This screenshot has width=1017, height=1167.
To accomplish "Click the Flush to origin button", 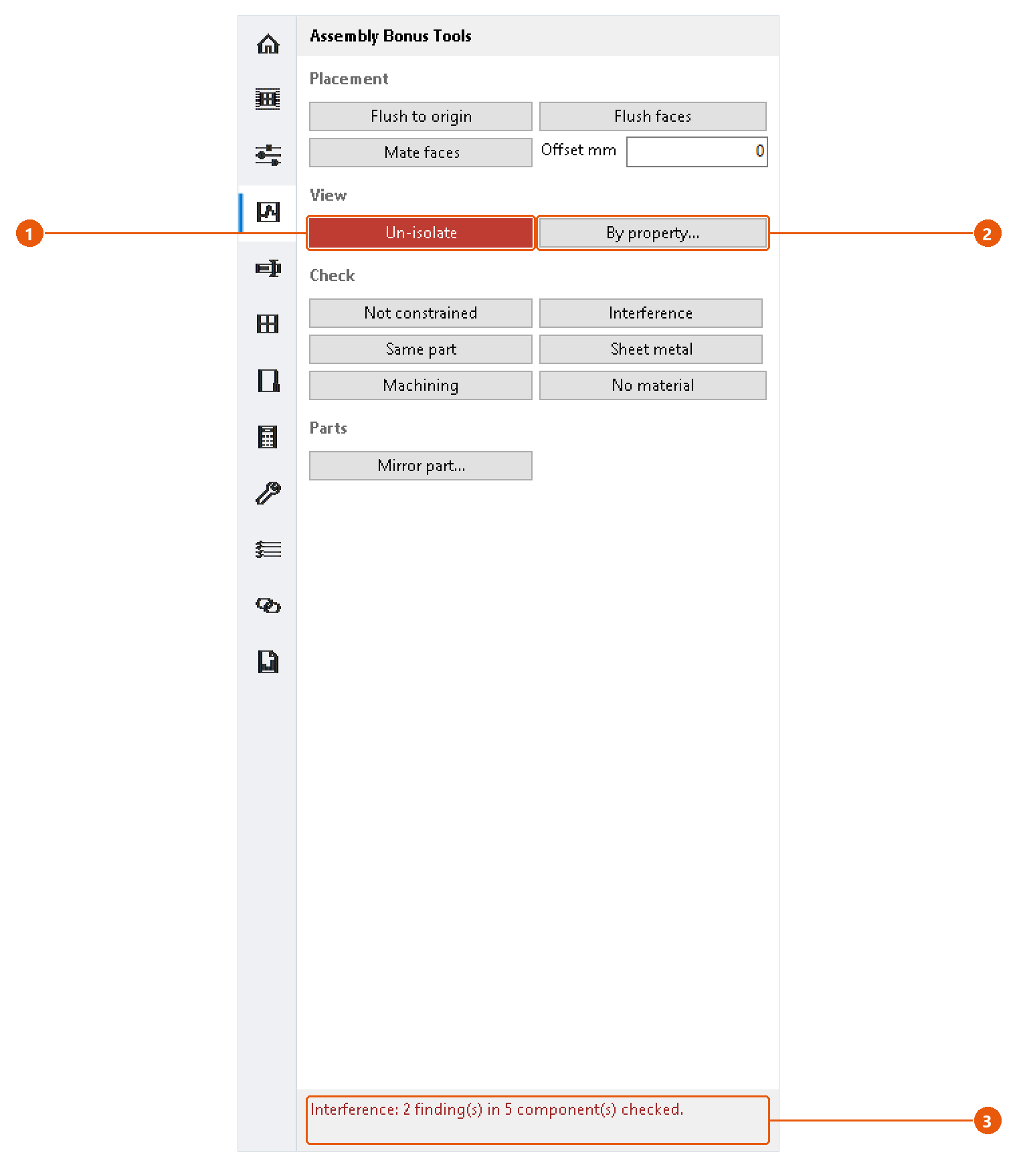I will (x=421, y=116).
